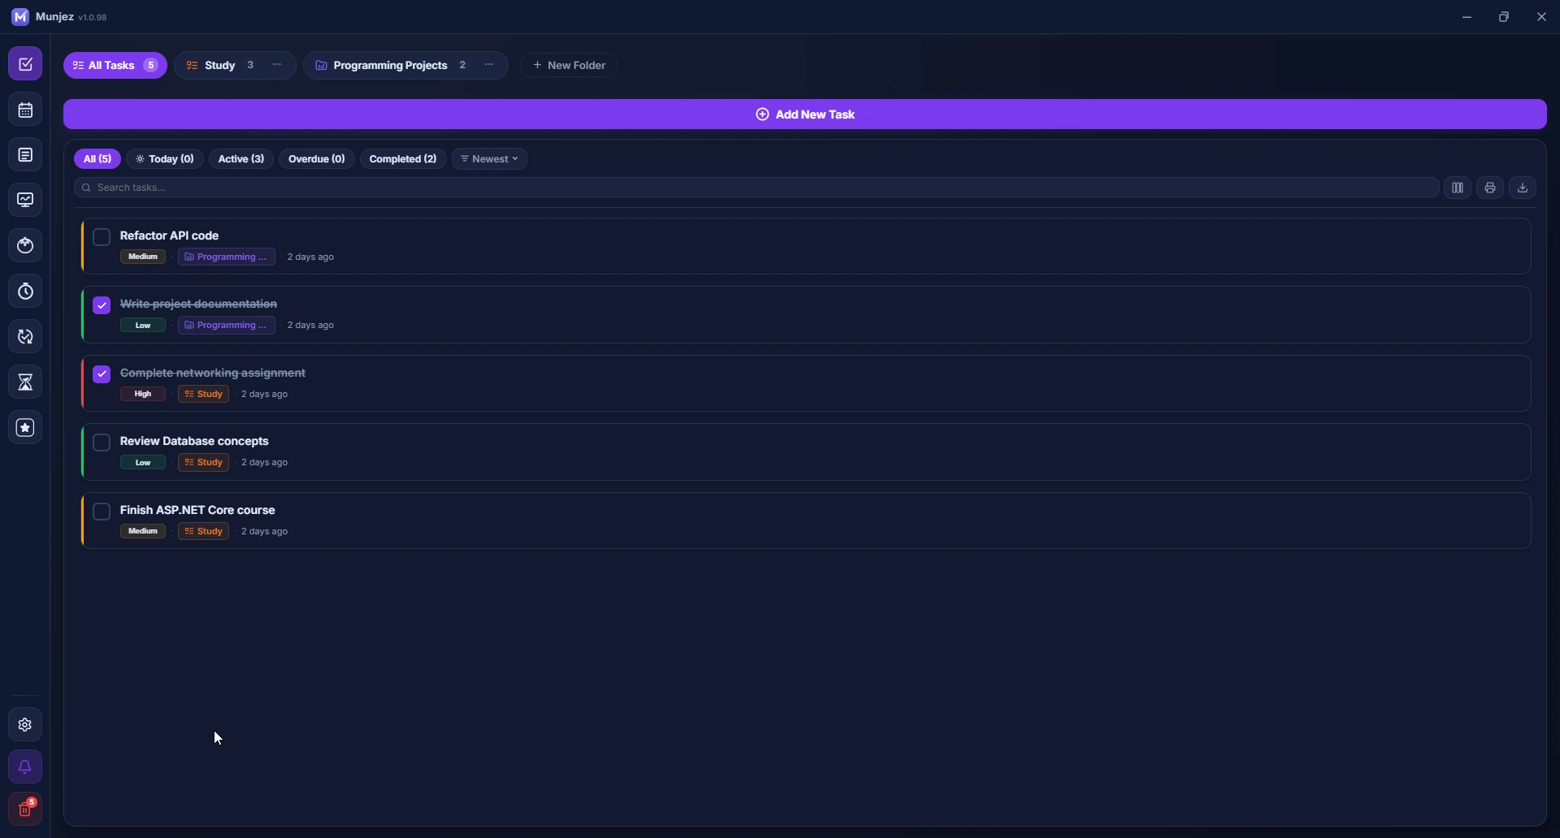
Task: Click High priority tag on networking assignment
Action: pos(143,395)
